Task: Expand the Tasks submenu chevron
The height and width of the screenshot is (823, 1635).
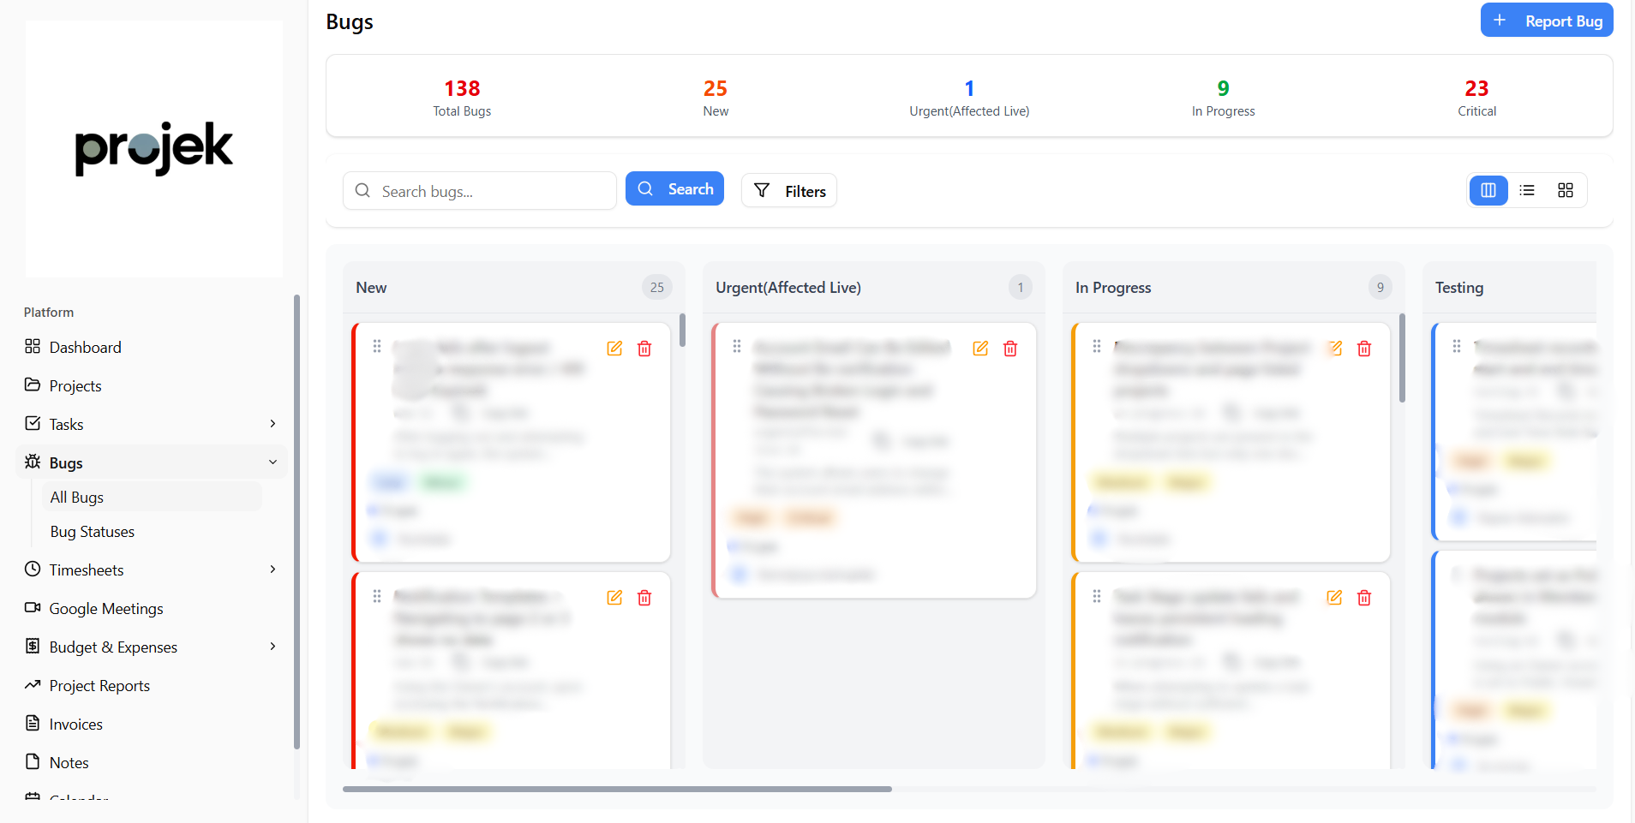Action: [272, 424]
